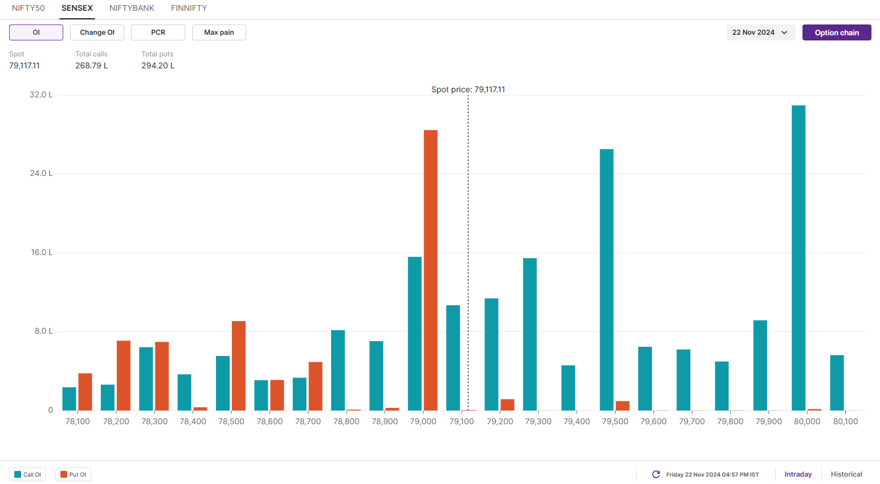
Task: Click the refresh icon beside the timestamp
Action: coord(656,474)
